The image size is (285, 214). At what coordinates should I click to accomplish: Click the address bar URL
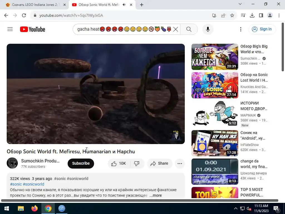point(71,16)
